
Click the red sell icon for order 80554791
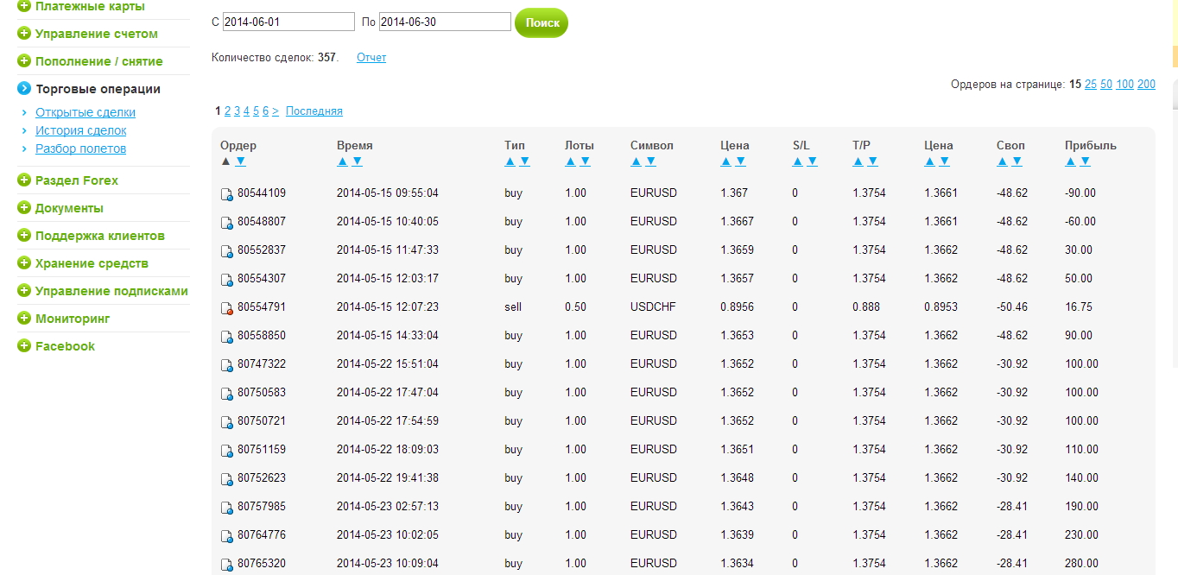226,308
